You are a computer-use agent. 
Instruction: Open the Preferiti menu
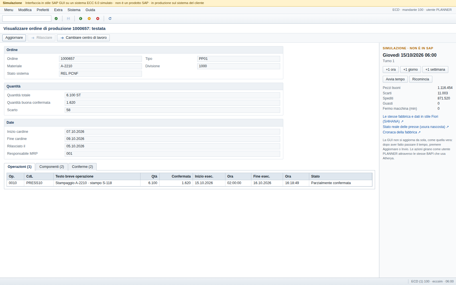[x=43, y=10]
